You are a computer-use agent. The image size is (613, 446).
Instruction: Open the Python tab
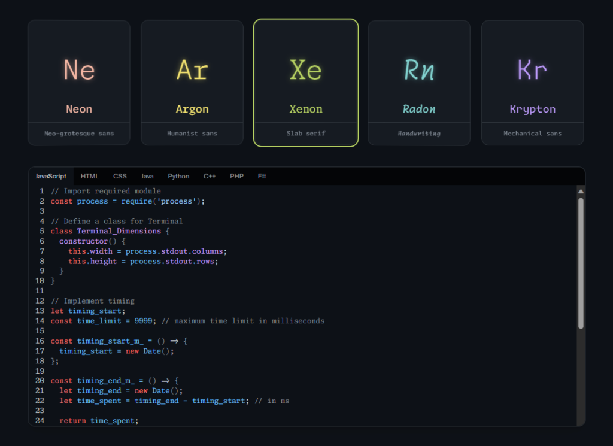pos(178,176)
